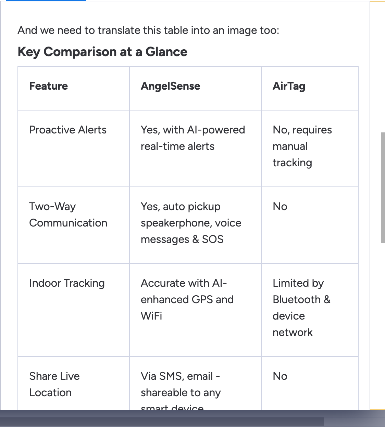Image resolution: width=385 pixels, height=427 pixels.
Task: Select the Proactive Alerts row label
Action: click(68, 130)
